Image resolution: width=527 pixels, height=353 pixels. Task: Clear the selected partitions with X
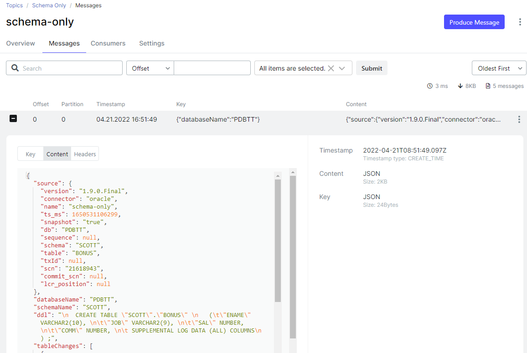(331, 68)
